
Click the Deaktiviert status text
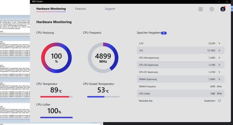pos(209,101)
